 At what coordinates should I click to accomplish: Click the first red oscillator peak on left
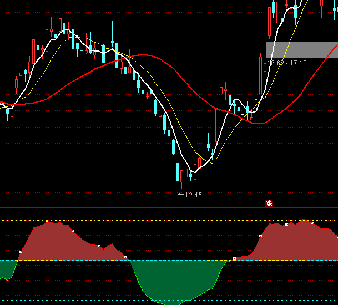[48, 222]
